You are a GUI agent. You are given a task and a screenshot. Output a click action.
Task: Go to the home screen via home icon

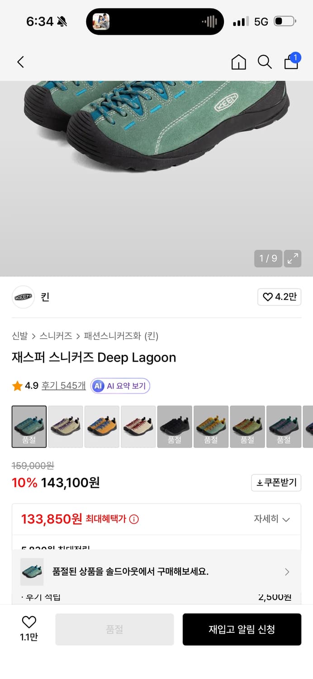239,62
